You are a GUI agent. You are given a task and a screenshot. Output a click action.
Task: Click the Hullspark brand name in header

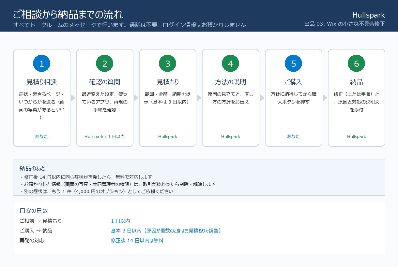(x=369, y=15)
